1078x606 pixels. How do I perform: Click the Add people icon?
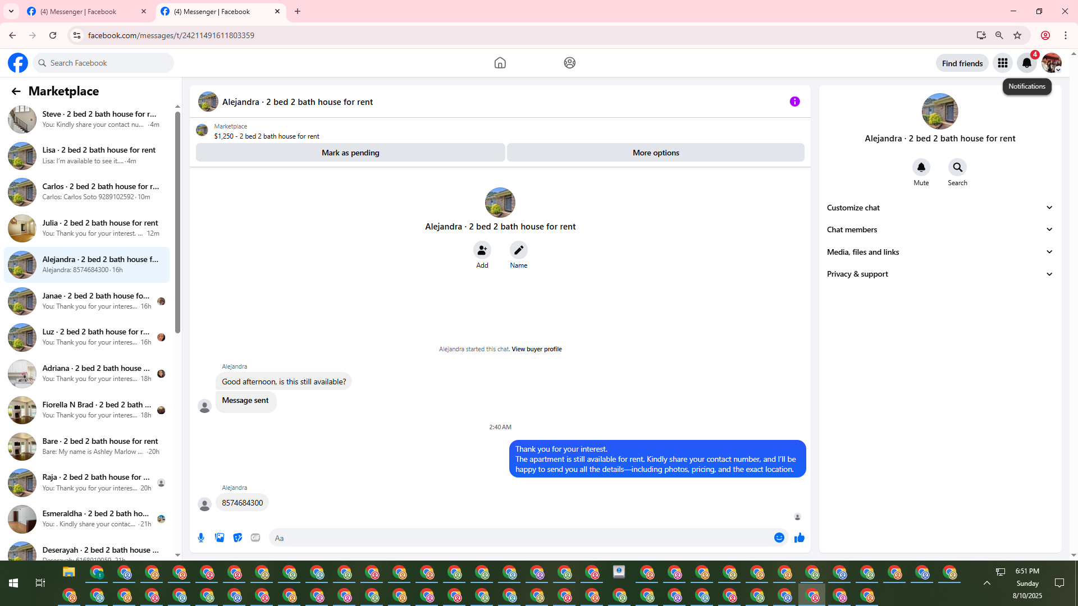482,250
